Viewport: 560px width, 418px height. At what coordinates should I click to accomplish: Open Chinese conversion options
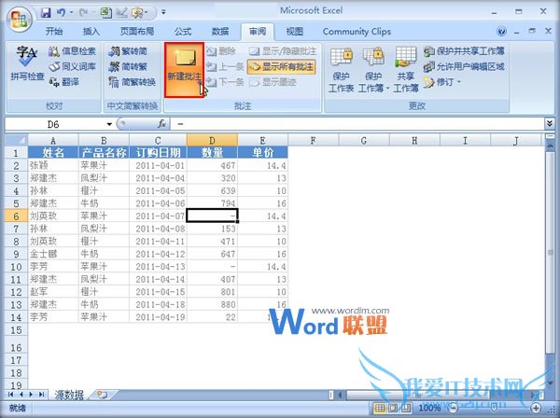click(x=132, y=82)
